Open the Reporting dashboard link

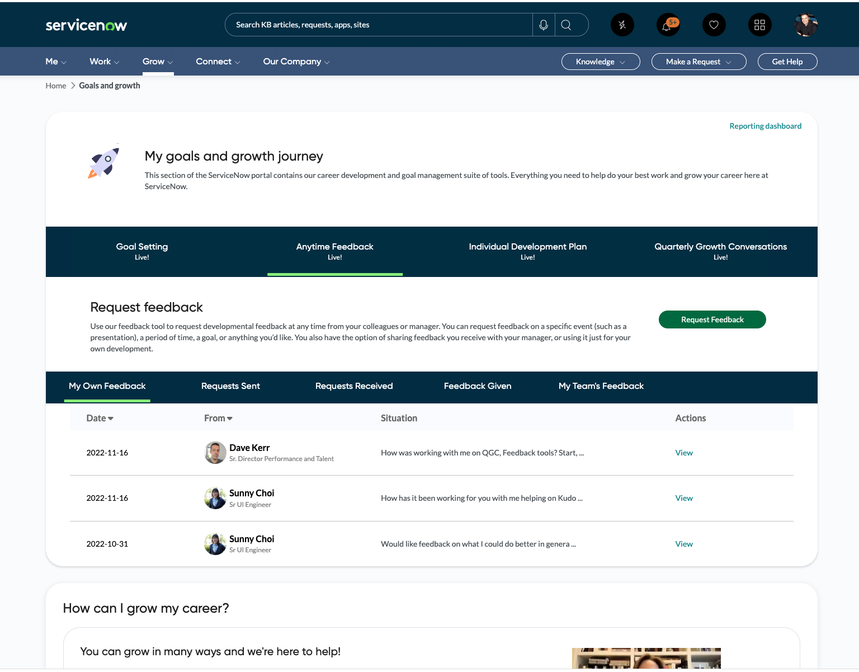click(766, 126)
